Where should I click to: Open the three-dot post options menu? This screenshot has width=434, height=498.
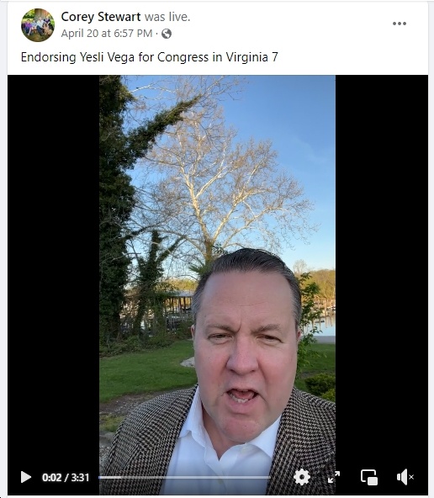point(399,24)
